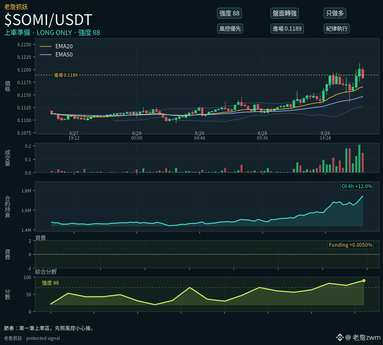Select the 8/27 19:12 time label
The width and height of the screenshot is (383, 345).
click(74, 136)
